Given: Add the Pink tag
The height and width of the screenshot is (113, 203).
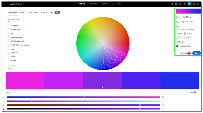Looking at the screenshot, I should tap(180, 37).
